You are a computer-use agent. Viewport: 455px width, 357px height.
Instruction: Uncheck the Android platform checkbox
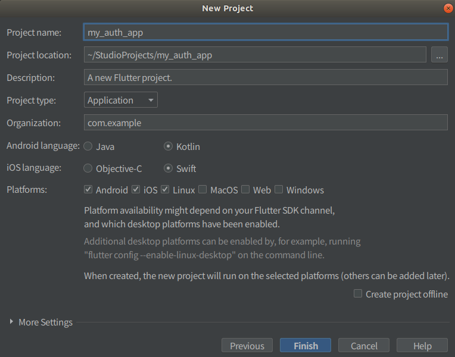click(88, 190)
